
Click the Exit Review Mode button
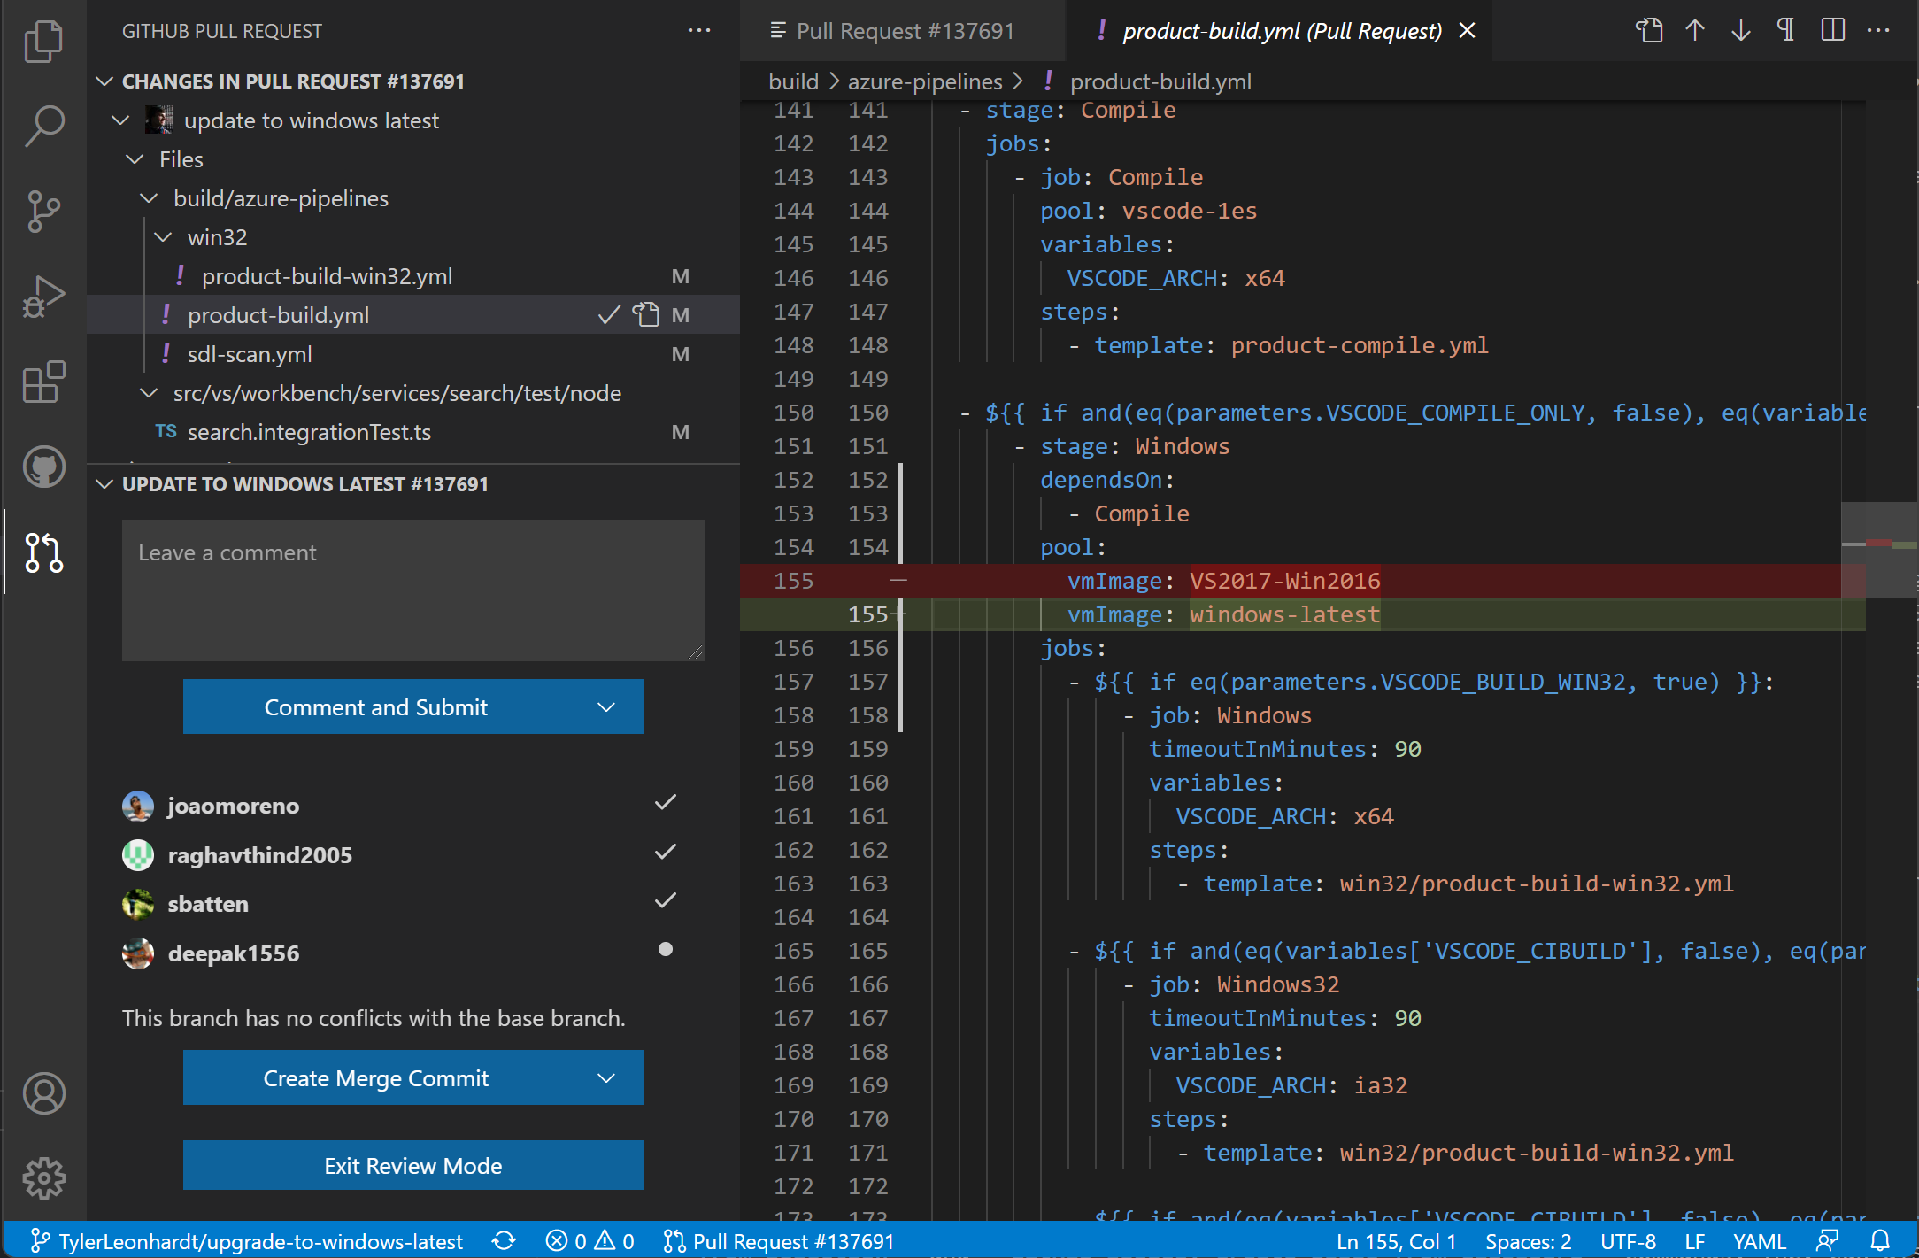(415, 1164)
